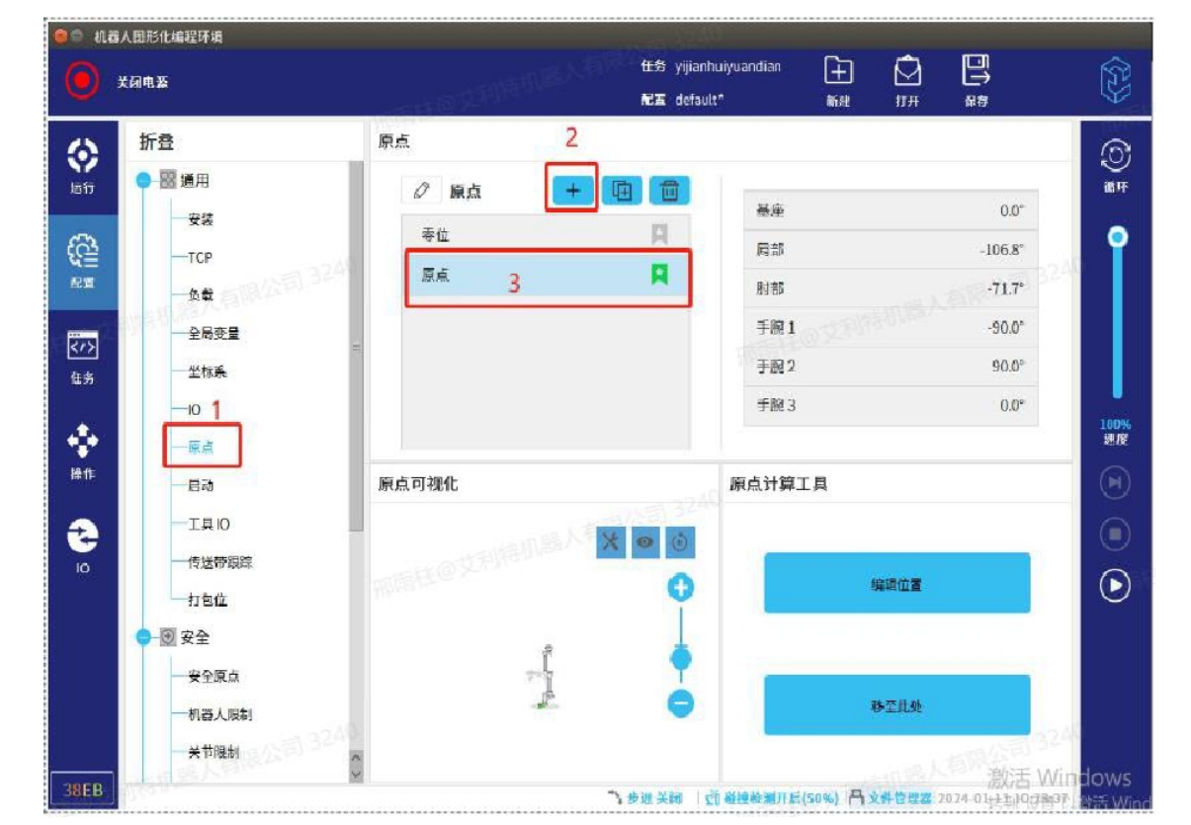Click the duplicate origin icon
Viewport: 1191px width, 825px height.
pyautogui.click(x=622, y=191)
